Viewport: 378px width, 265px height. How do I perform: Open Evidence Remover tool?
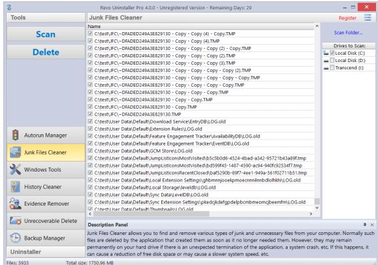[45, 204]
